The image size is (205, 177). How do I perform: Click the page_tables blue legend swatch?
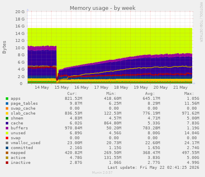tap(7, 103)
